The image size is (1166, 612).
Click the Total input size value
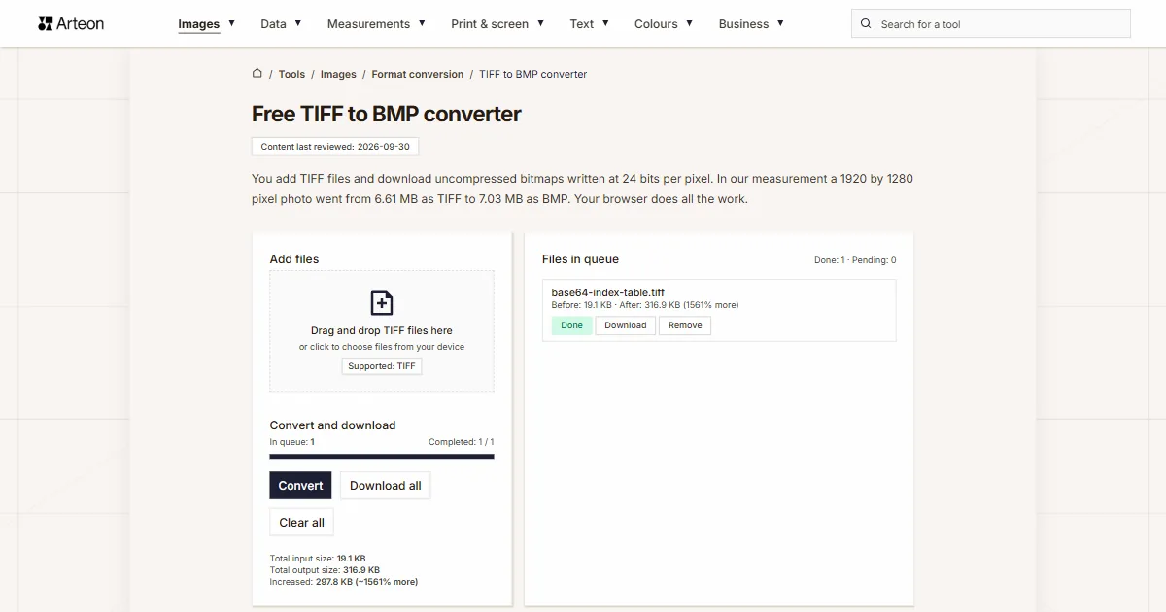click(x=352, y=559)
